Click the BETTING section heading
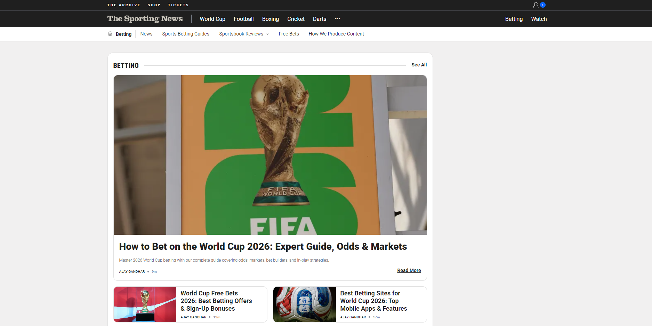Screen dimensions: 652x326 pyautogui.click(x=126, y=65)
